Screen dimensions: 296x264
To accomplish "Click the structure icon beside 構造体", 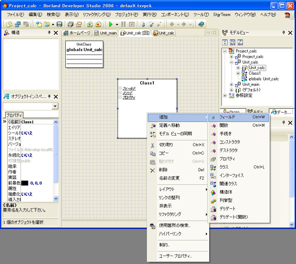I will click(213, 193).
